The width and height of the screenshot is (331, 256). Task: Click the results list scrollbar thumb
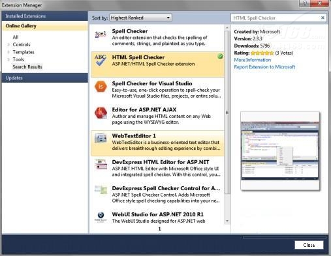pos(227,112)
